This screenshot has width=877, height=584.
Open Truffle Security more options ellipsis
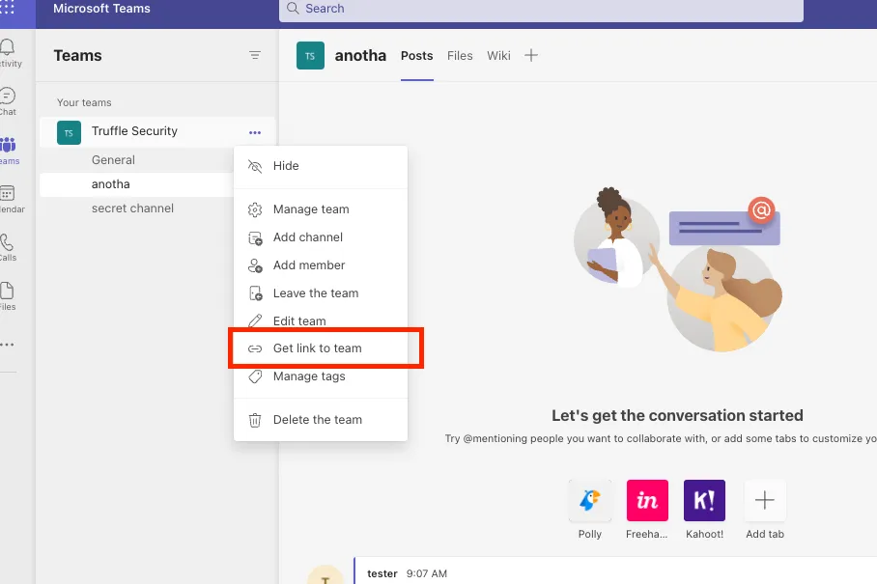pyautogui.click(x=255, y=132)
